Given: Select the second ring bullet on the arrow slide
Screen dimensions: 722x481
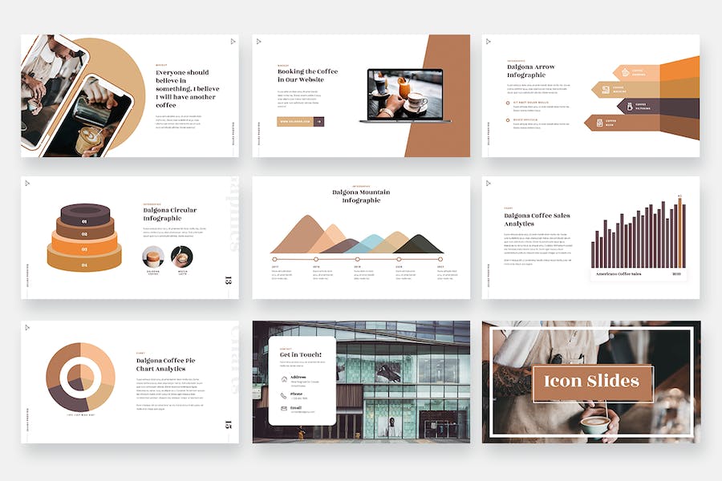Looking at the screenshot, I should [509, 120].
